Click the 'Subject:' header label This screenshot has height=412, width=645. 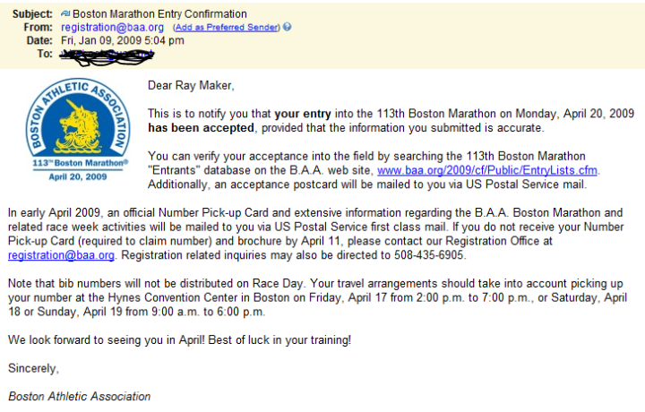point(32,14)
